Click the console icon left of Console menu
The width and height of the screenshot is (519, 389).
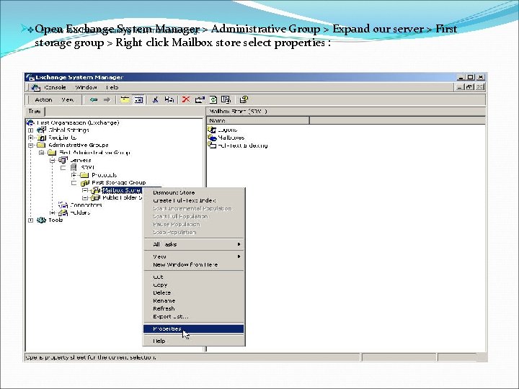(35, 87)
